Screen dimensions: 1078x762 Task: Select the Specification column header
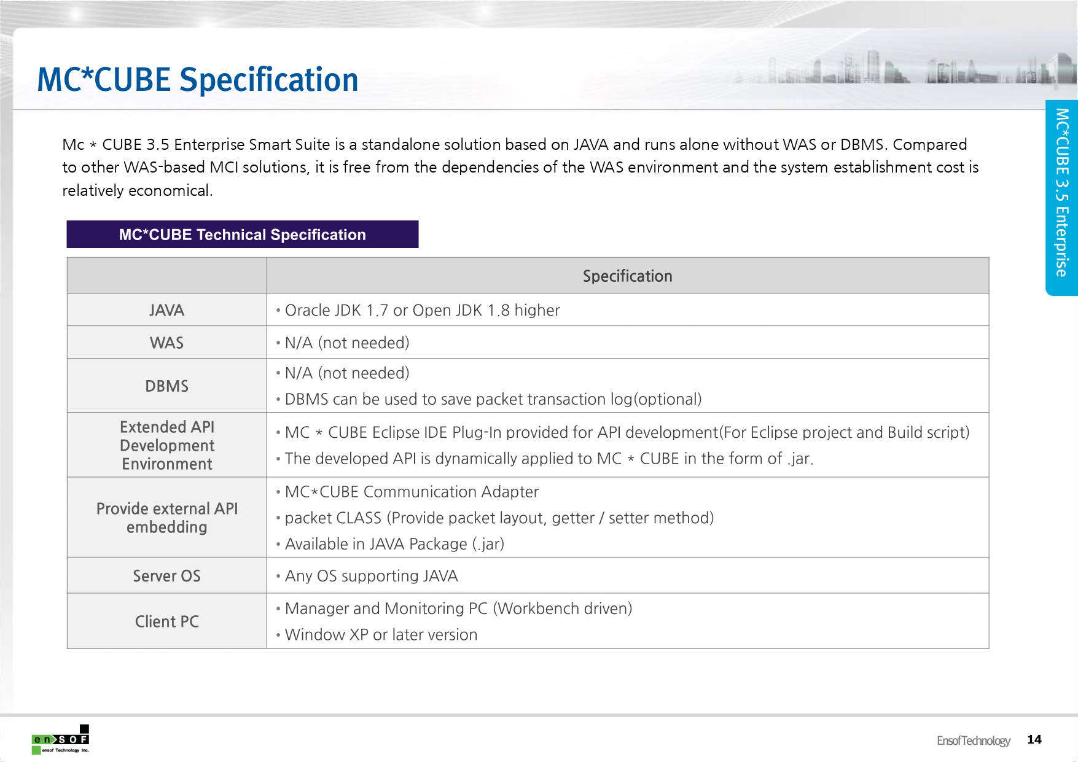(627, 276)
